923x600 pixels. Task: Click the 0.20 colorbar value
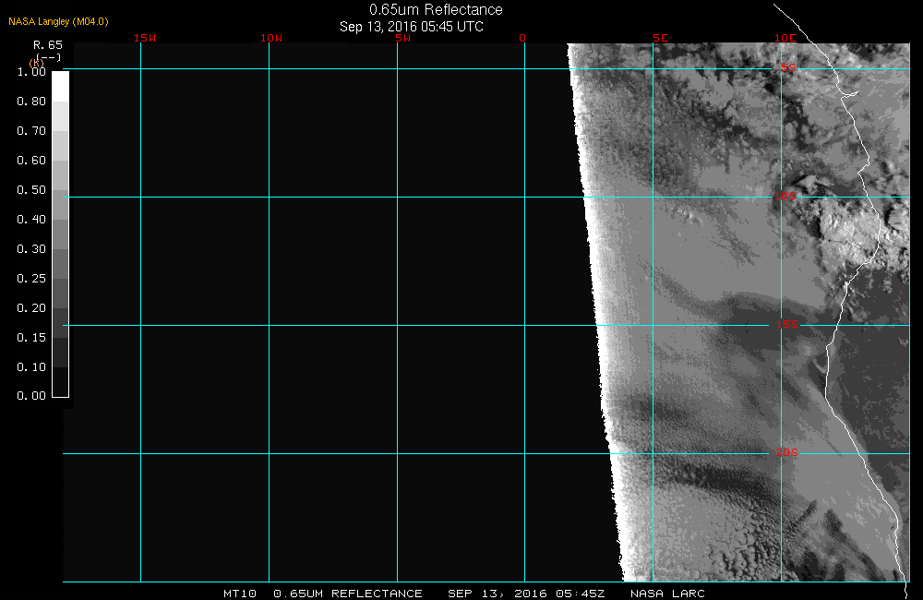pyautogui.click(x=31, y=308)
